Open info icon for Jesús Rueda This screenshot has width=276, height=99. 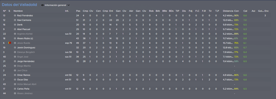tap(15, 43)
